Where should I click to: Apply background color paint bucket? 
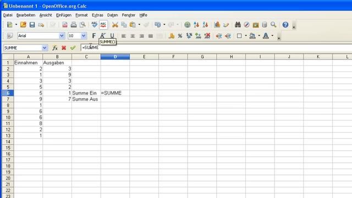[x=252, y=36]
